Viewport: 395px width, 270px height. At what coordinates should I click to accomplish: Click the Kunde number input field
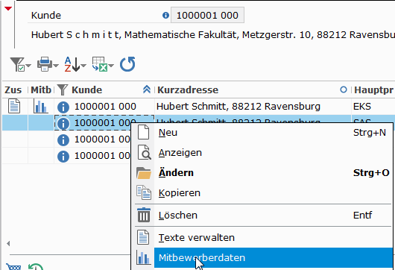pyautogui.click(x=207, y=16)
